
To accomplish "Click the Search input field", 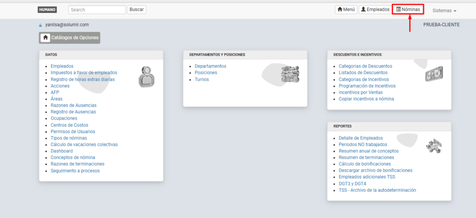I will click(x=97, y=10).
